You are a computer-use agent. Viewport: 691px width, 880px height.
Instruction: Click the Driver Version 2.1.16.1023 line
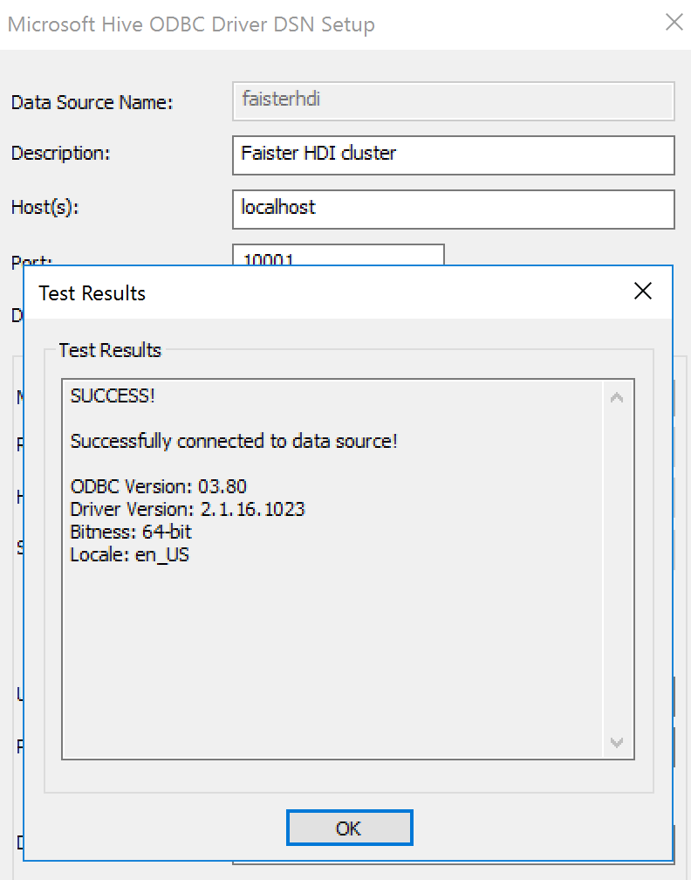[188, 509]
